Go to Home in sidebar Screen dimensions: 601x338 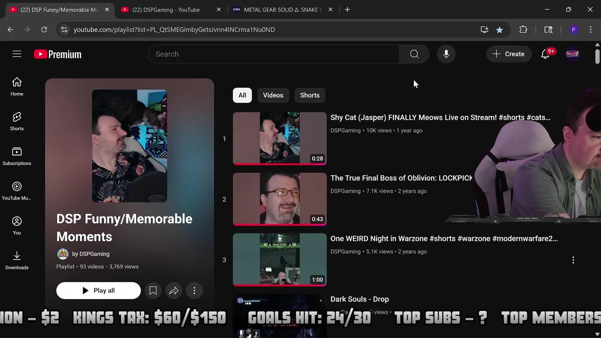[x=17, y=87]
